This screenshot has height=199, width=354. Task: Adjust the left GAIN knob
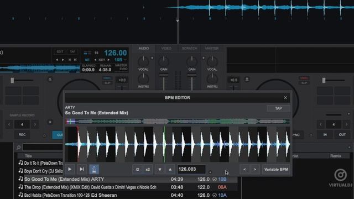coord(164,61)
